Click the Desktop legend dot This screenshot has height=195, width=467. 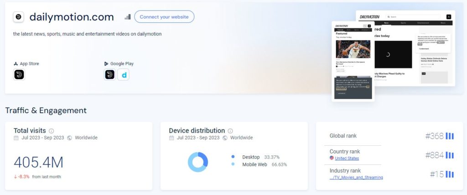click(x=233, y=157)
